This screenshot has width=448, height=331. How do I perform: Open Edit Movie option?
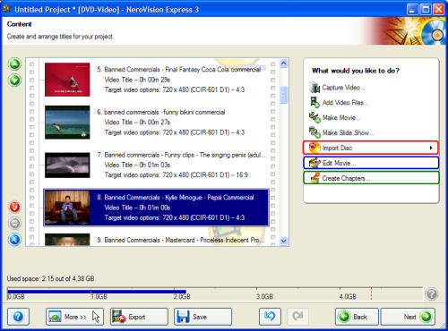click(371, 163)
